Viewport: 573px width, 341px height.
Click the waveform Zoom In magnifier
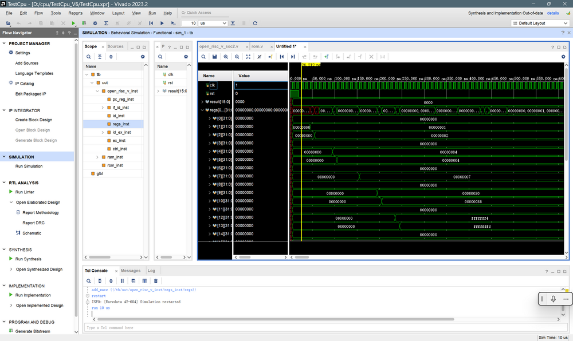tap(226, 57)
